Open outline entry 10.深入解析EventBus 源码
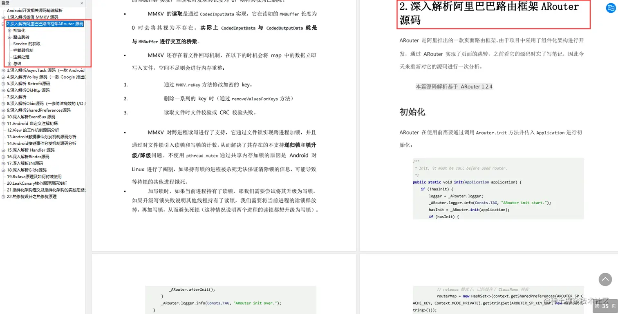The width and height of the screenshot is (618, 314). 31,117
